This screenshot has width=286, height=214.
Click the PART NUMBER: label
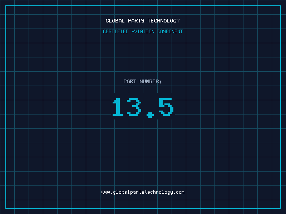(143, 82)
